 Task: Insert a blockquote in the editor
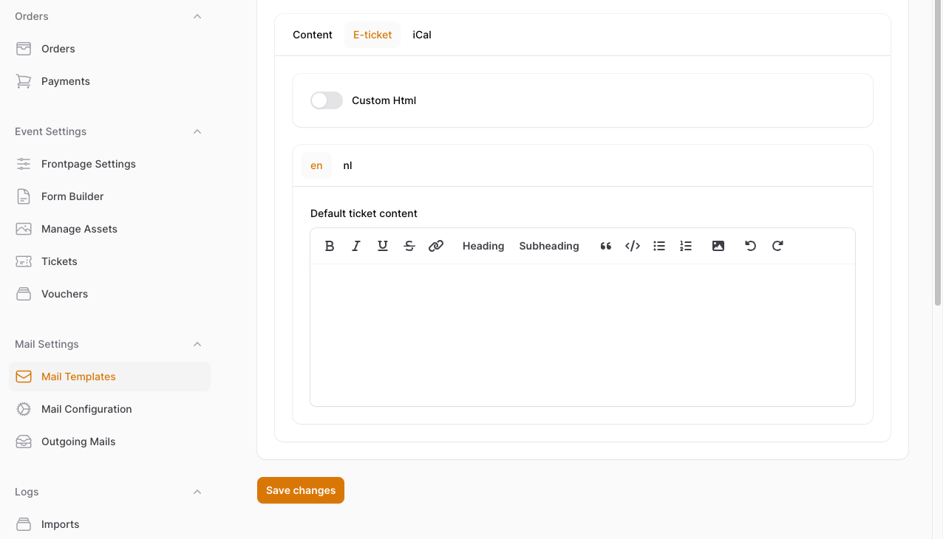pos(606,246)
